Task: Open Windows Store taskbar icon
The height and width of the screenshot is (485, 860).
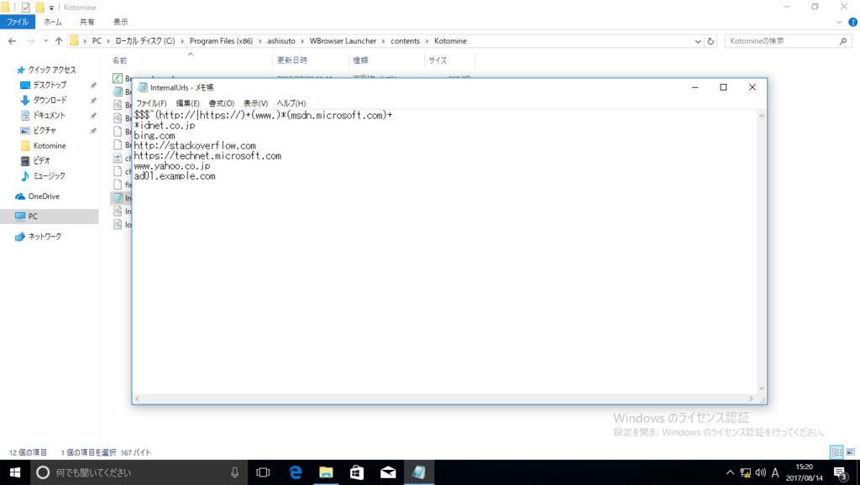Action: coord(357,472)
